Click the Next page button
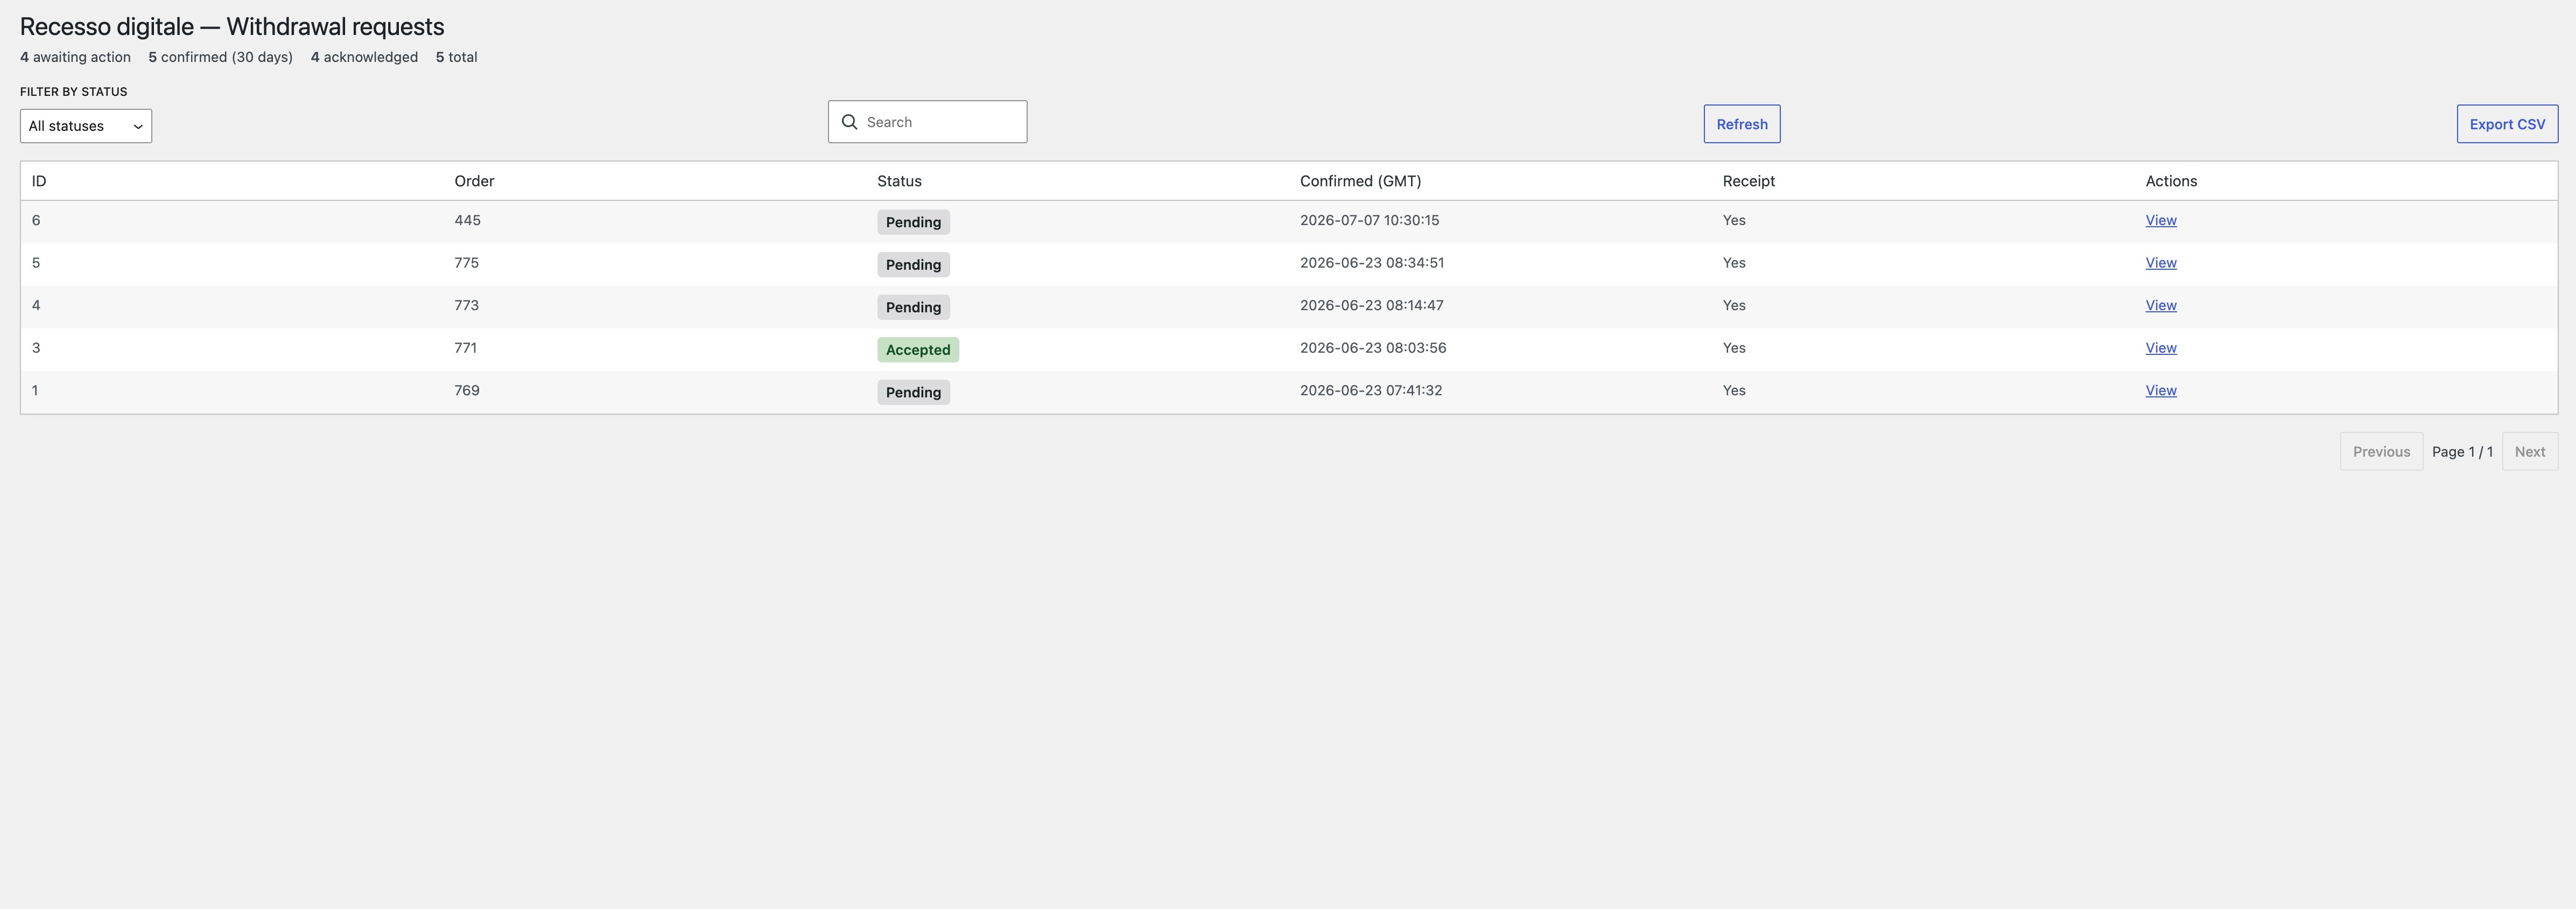This screenshot has height=909, width=2576. click(x=2529, y=451)
